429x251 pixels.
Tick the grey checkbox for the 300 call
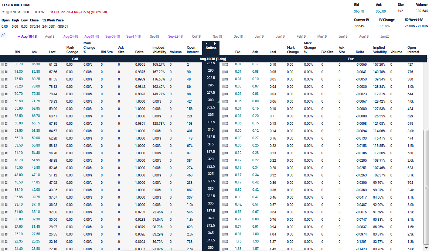pyautogui.click(x=3, y=102)
